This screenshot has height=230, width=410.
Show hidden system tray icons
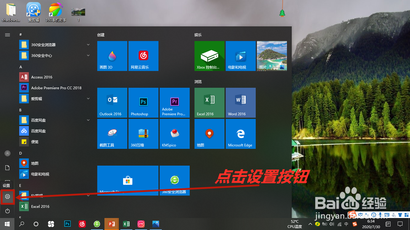click(x=310, y=224)
